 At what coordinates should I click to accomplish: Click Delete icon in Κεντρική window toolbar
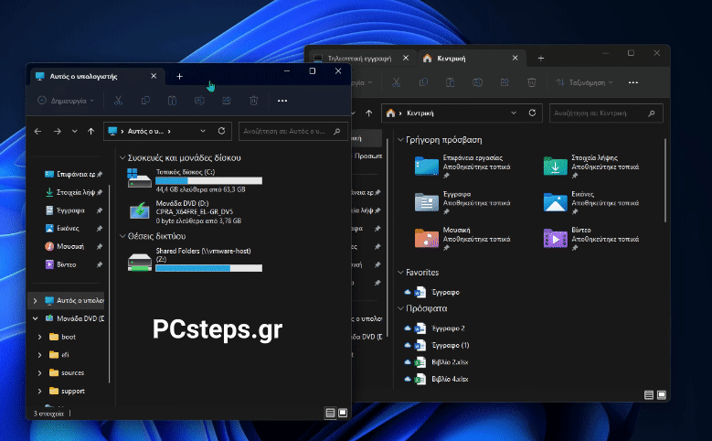click(531, 82)
